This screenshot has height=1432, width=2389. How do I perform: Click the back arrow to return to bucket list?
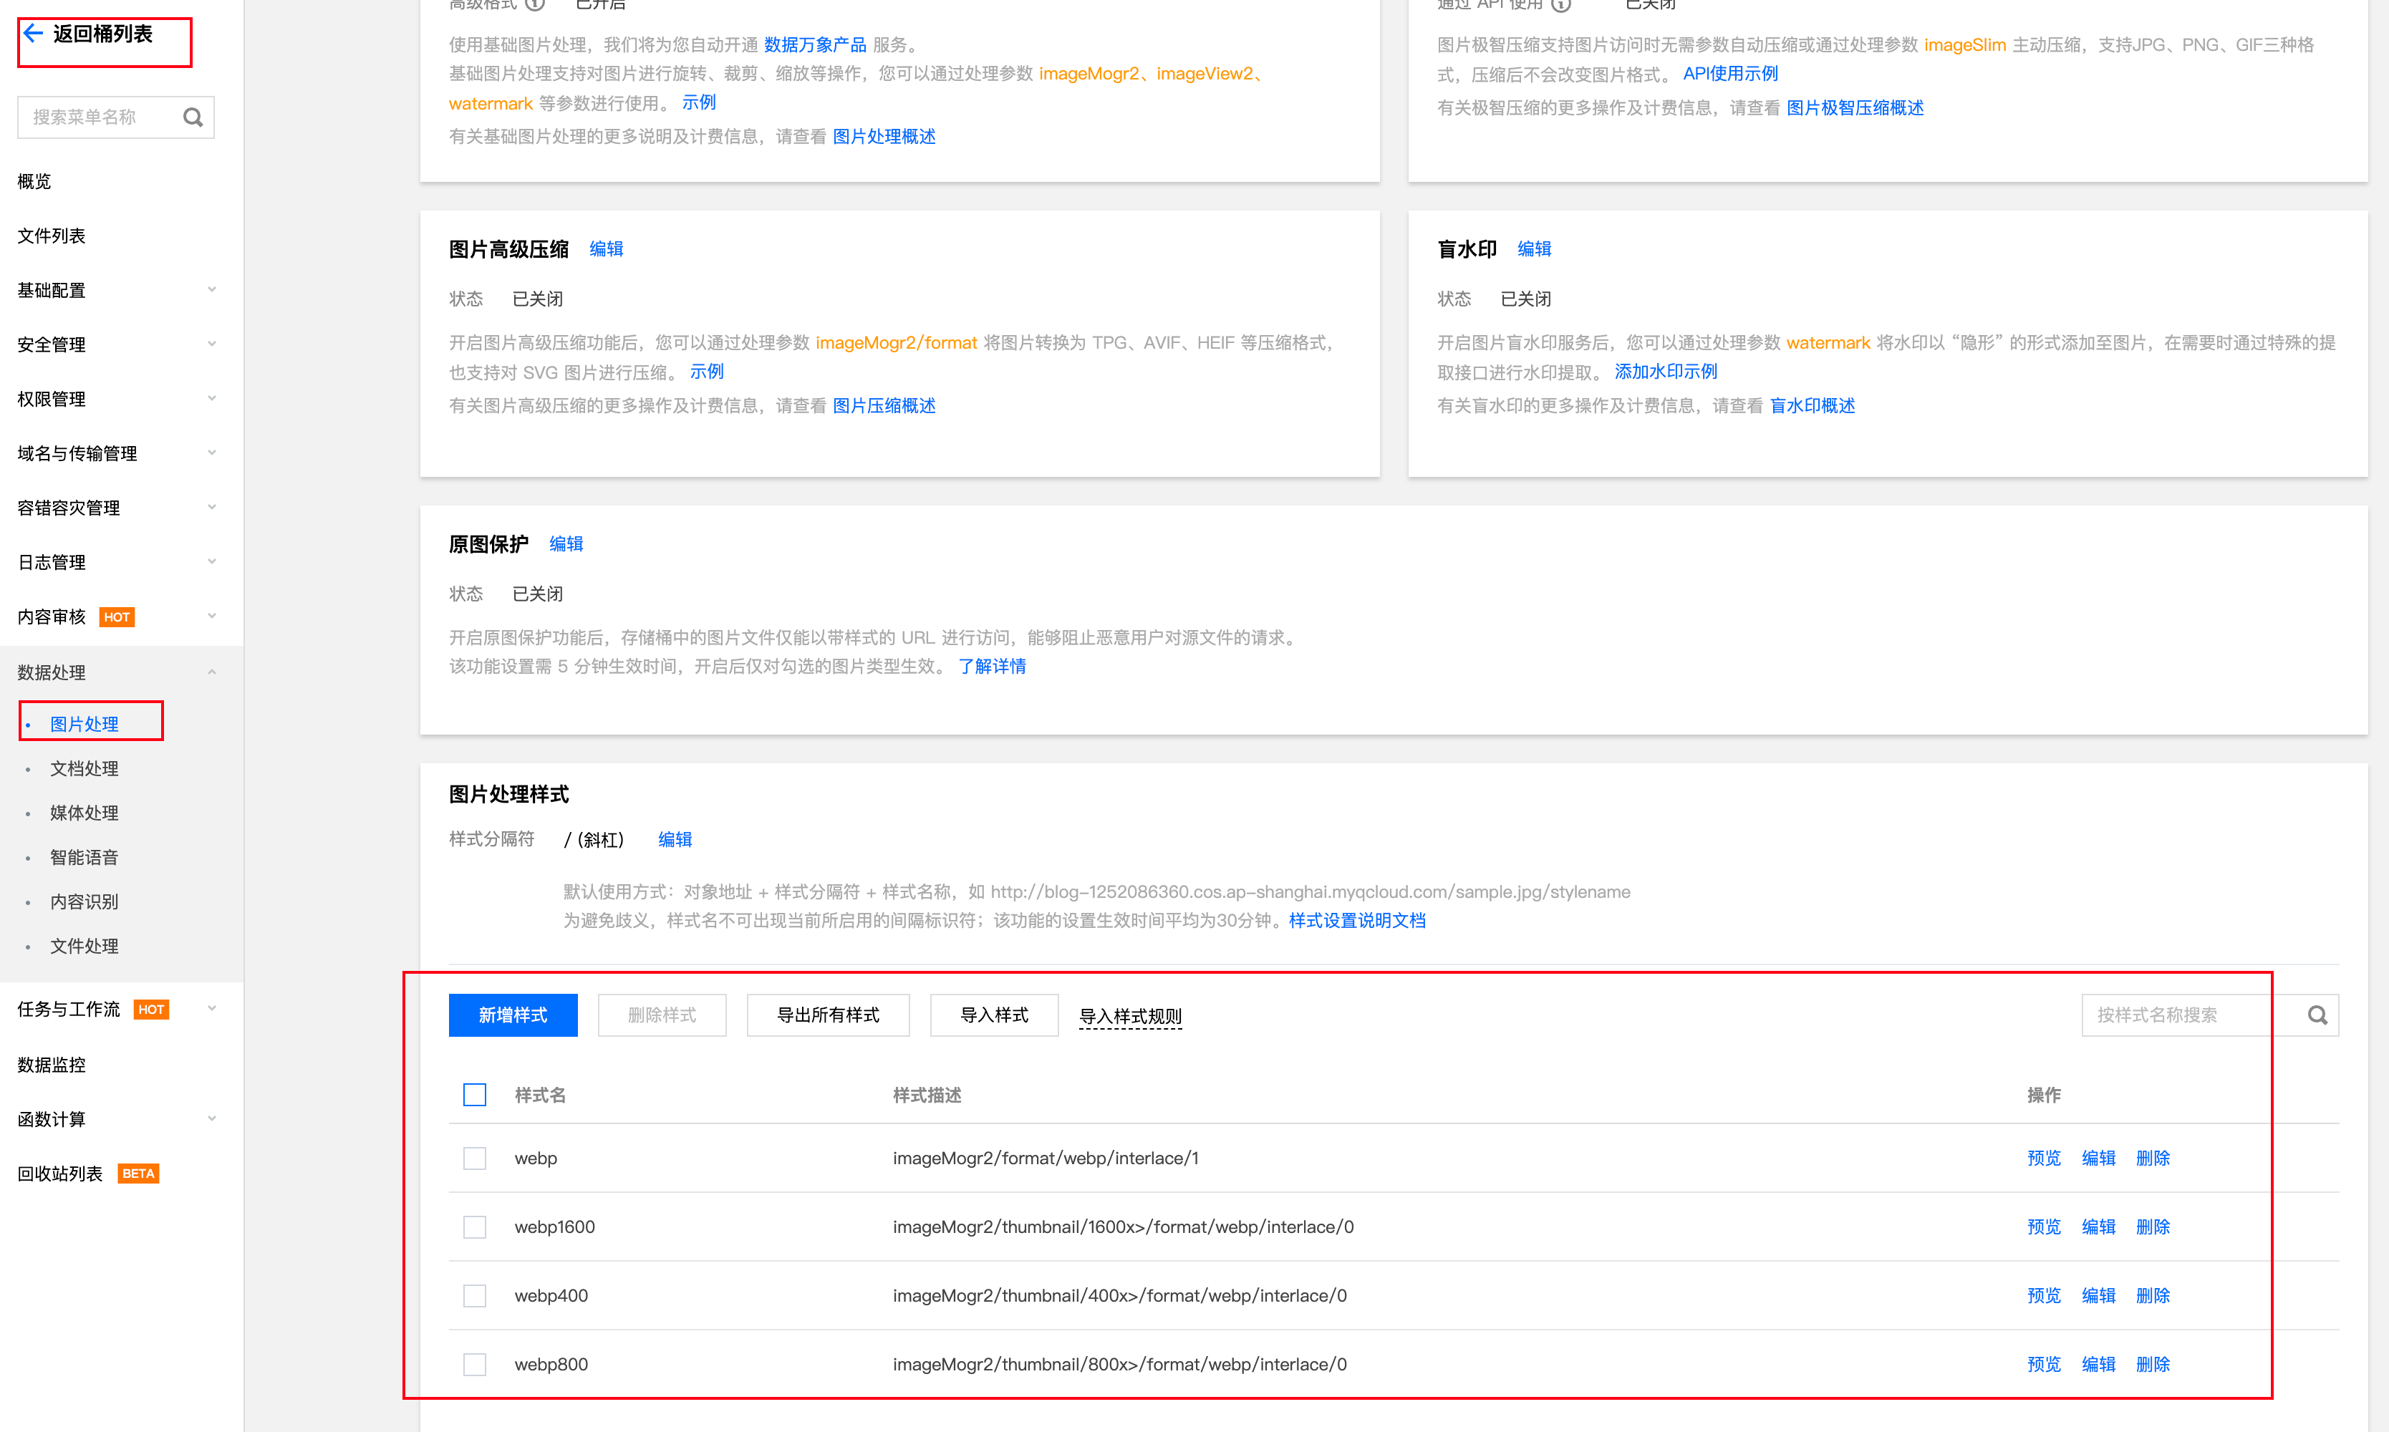point(34,34)
